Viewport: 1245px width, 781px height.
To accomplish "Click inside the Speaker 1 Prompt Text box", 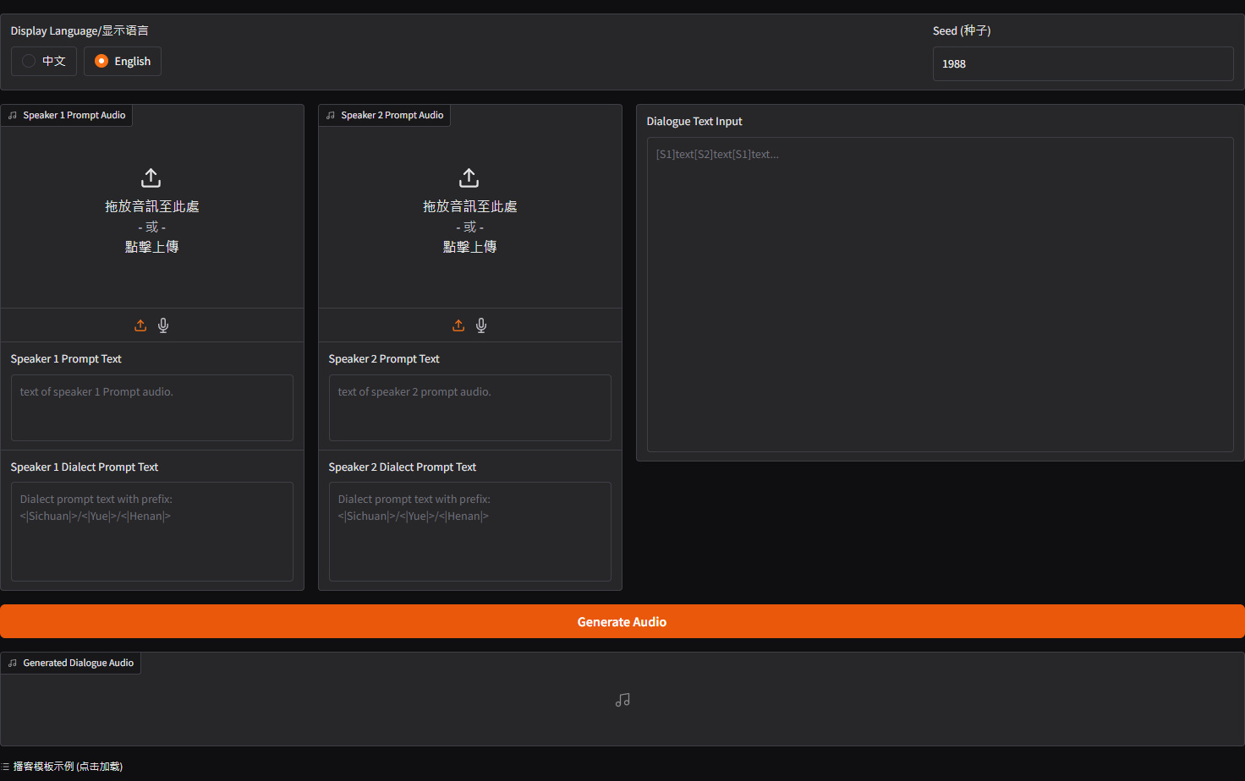I will [x=151, y=407].
